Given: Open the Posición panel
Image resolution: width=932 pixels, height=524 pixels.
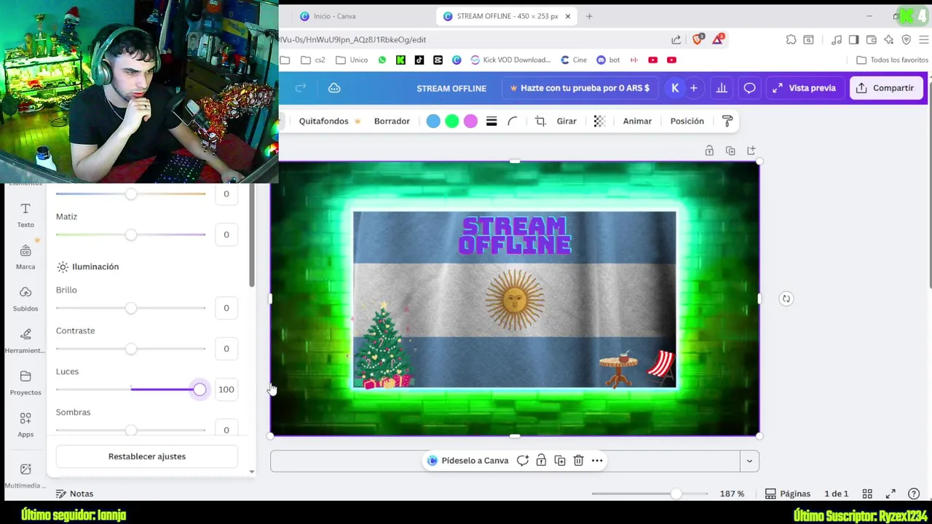Looking at the screenshot, I should 687,122.
